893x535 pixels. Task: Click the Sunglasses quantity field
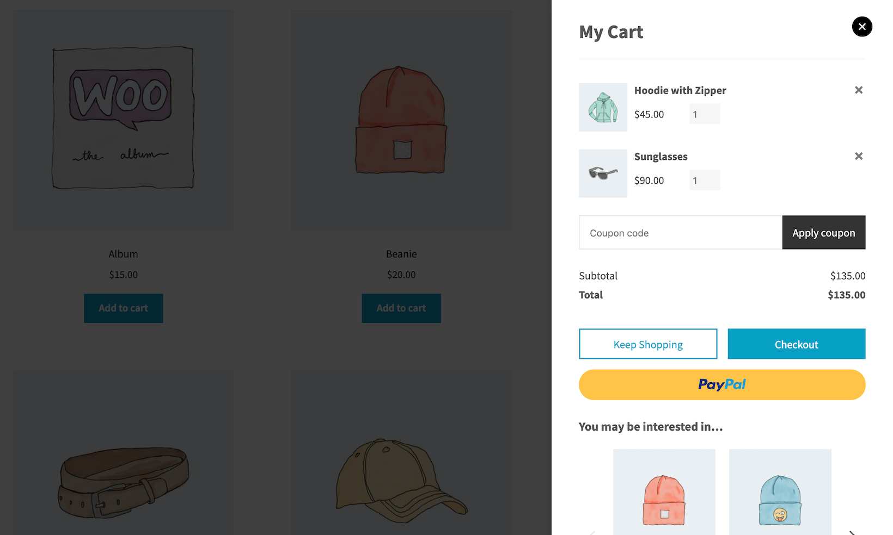tap(705, 180)
